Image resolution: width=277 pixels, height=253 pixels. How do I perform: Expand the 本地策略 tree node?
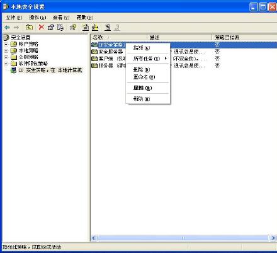pyautogui.click(x=6, y=50)
